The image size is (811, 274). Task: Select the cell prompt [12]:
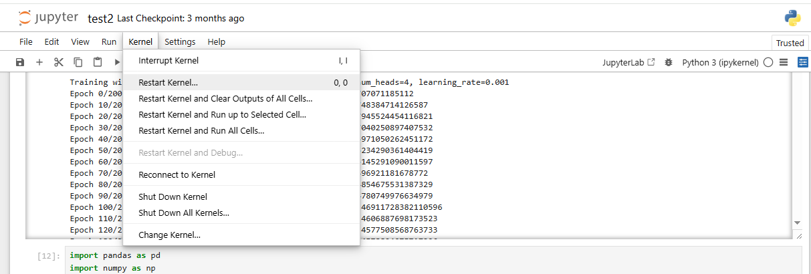point(49,256)
